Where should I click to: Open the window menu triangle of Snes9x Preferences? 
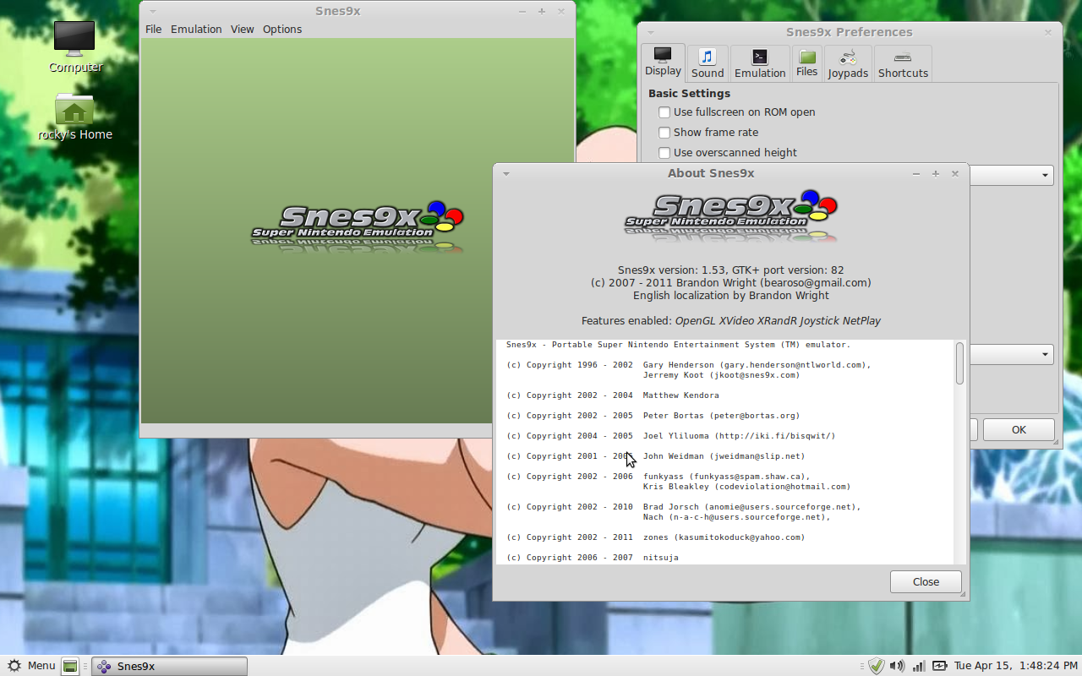(x=650, y=32)
